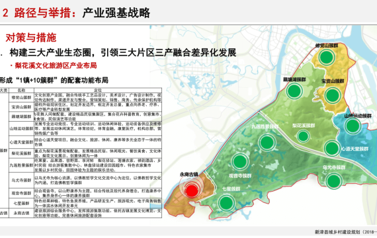
Task: Select the 观音寺簇群 green marker
Action: 240,161
